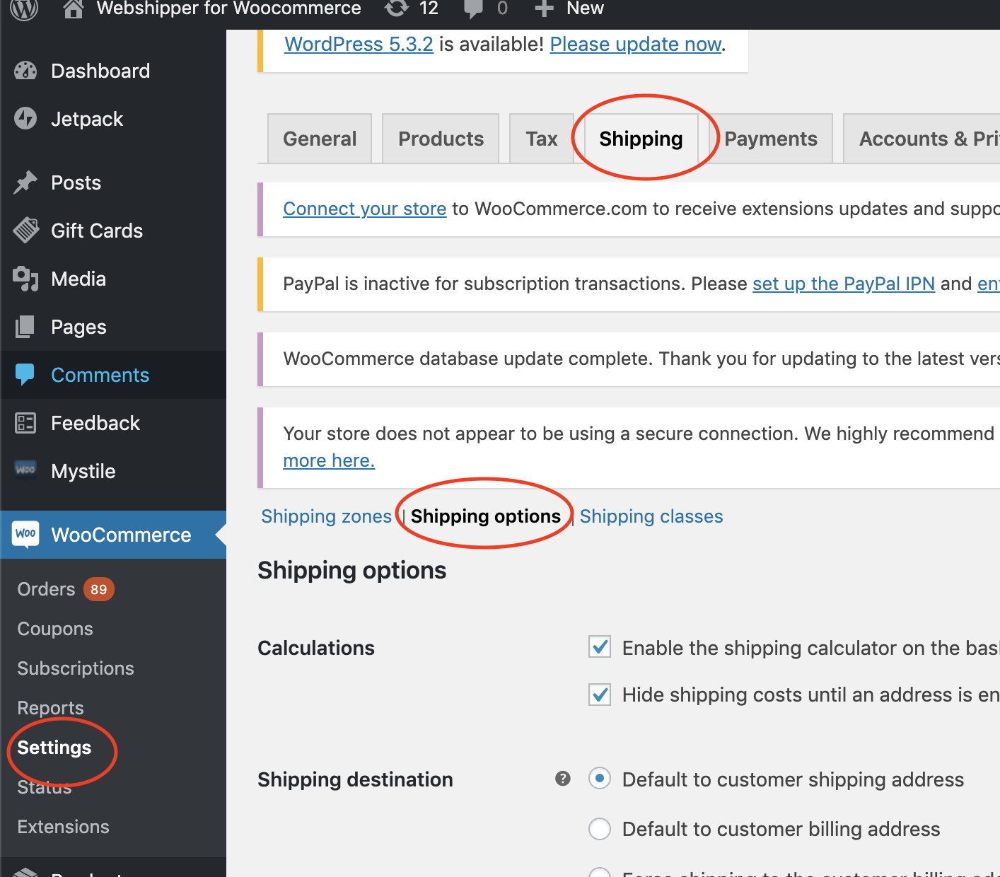Click the Connect your store link

(x=365, y=209)
